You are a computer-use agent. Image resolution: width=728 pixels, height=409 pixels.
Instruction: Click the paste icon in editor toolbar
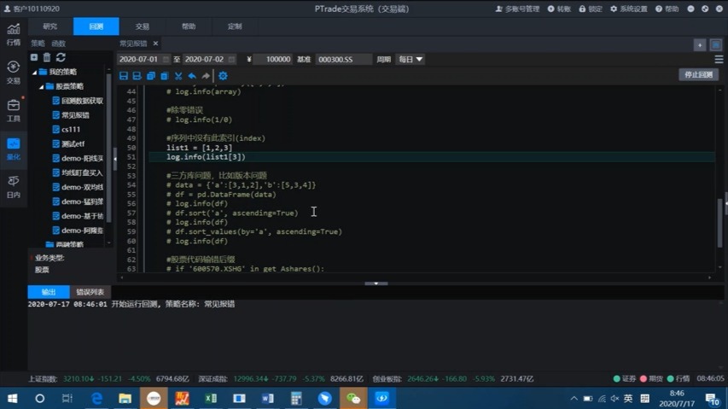coord(165,76)
